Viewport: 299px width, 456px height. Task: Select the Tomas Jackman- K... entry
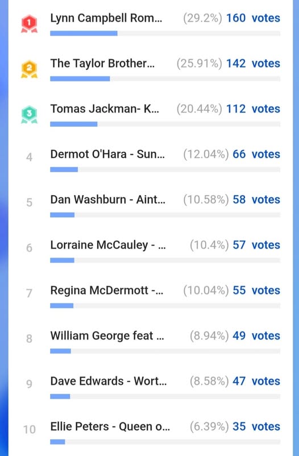(x=105, y=109)
